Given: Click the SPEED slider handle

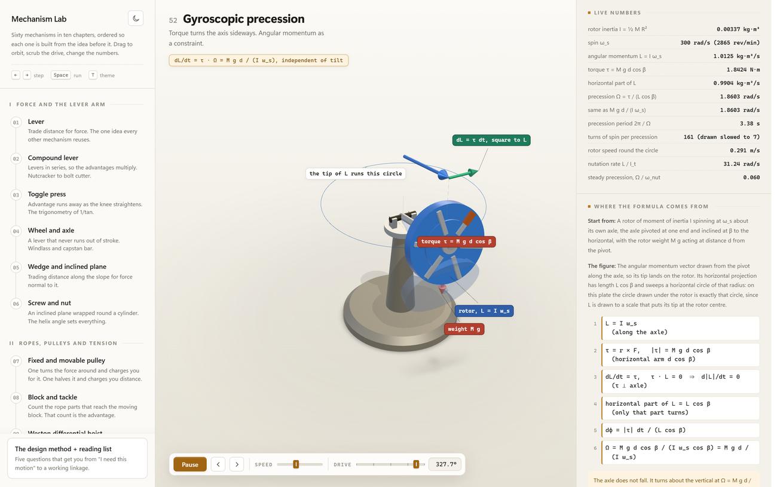Looking at the screenshot, I should [296, 464].
